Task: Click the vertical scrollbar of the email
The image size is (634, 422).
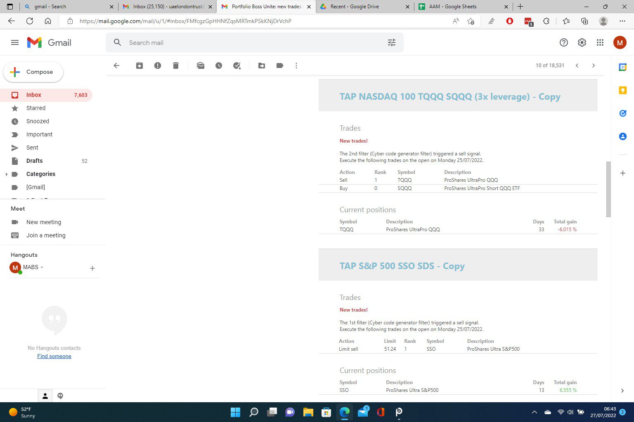Action: 608,190
